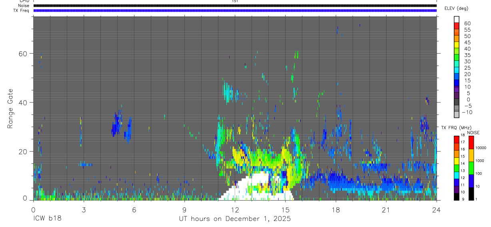491x227 pixels.
Task: Click the ELEV colorbar value −10
Action: click(x=467, y=112)
